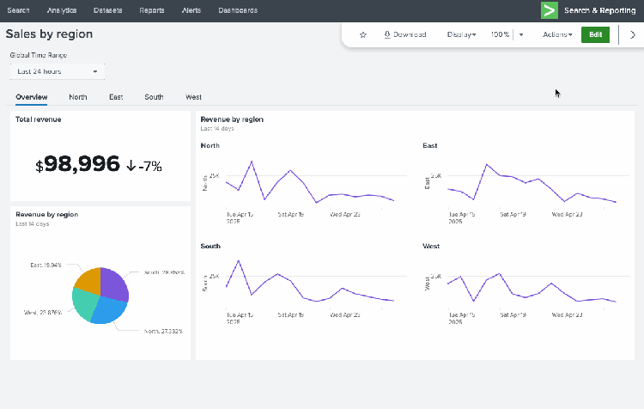This screenshot has height=409, width=644.
Task: Click the 100% zoom reset button
Action: coord(500,35)
